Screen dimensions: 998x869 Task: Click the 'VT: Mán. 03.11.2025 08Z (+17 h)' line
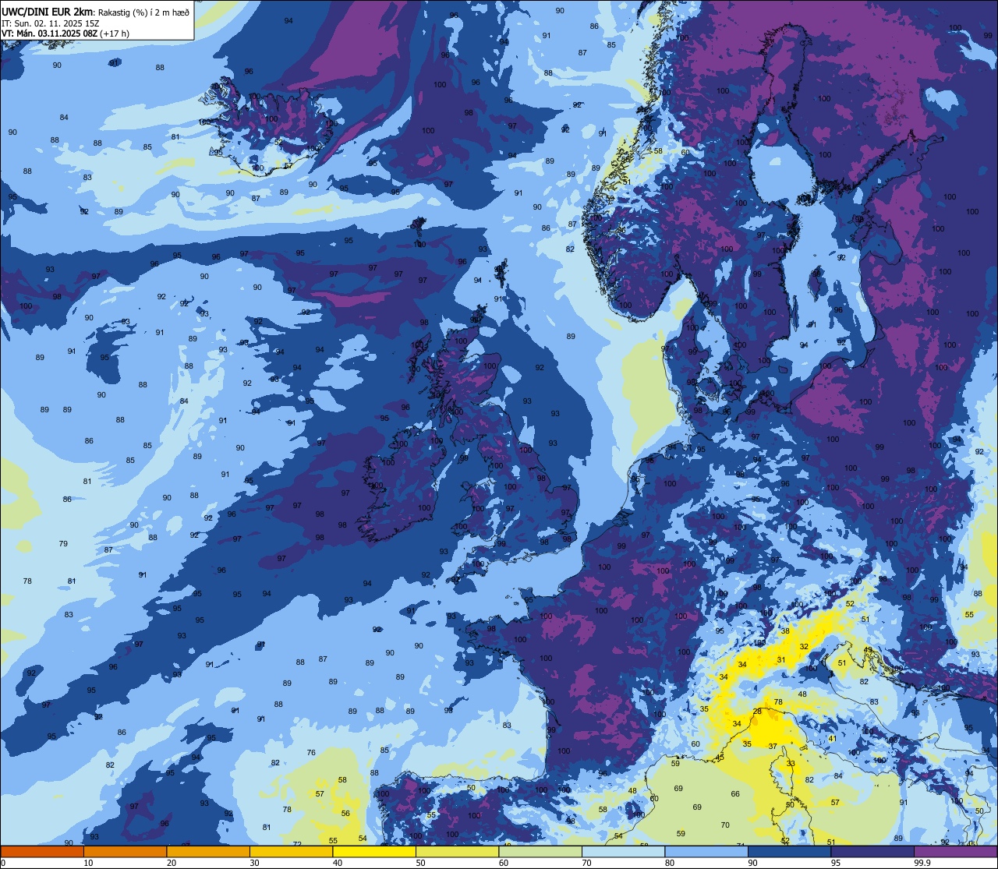click(65, 34)
